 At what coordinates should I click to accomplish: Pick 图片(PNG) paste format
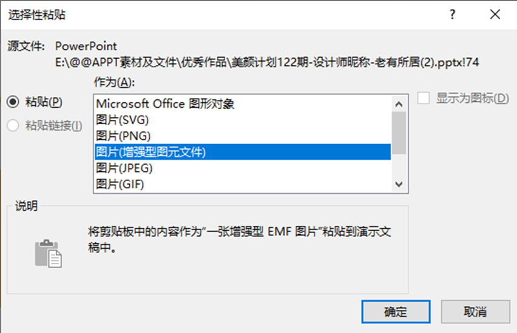tap(243, 136)
